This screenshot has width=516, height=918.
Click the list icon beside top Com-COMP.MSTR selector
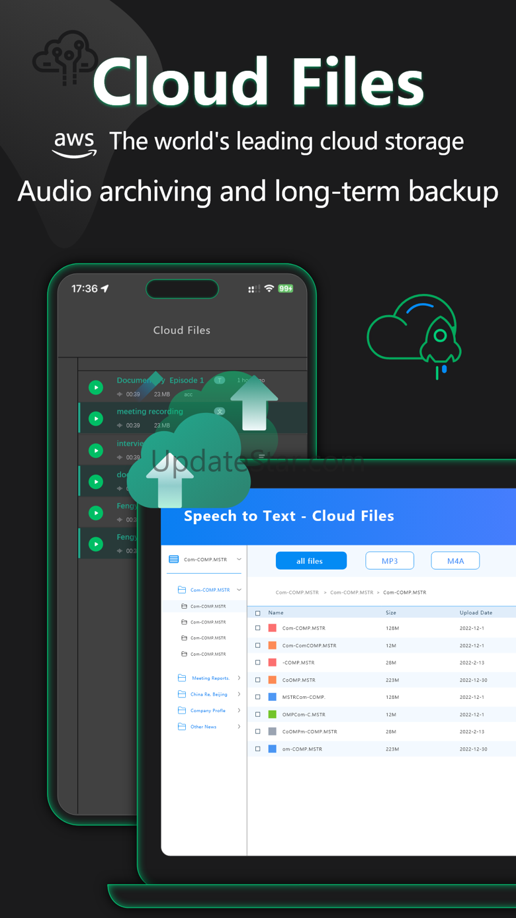click(174, 559)
